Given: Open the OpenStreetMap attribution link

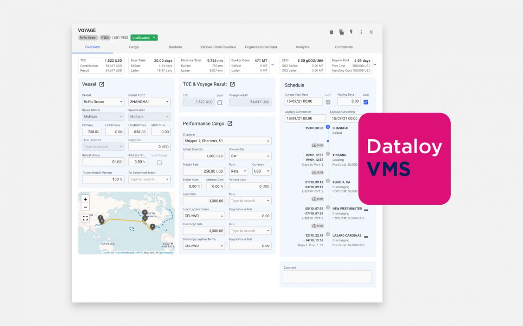Looking at the screenshot, I should point(123,253).
